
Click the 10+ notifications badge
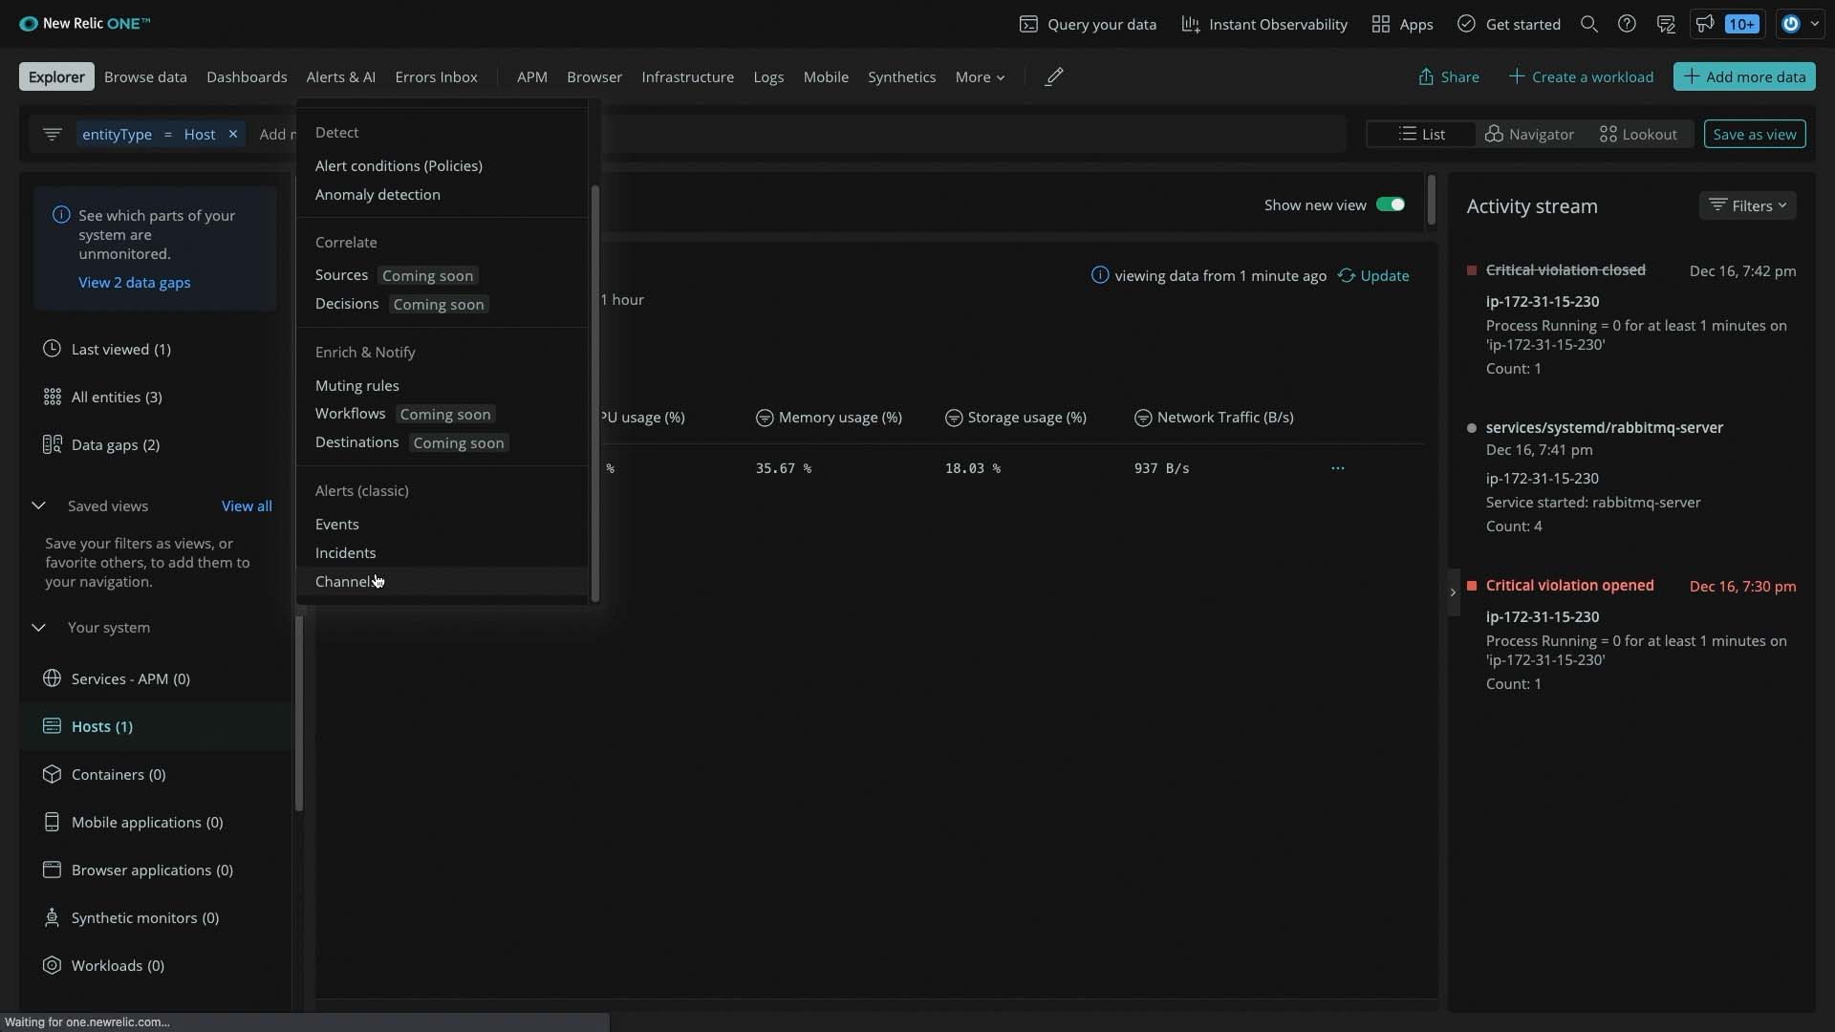pos(1742,24)
